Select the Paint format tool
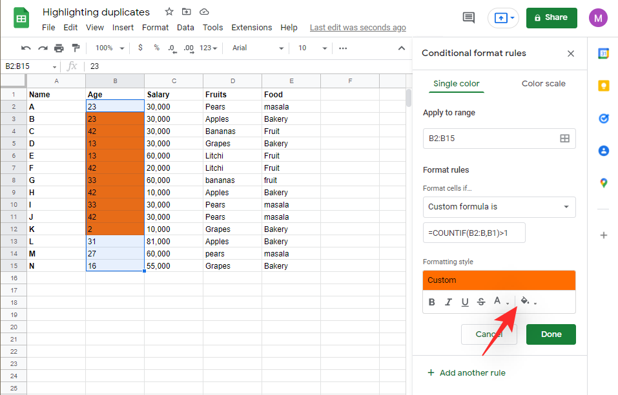This screenshot has width=618, height=395. point(76,48)
